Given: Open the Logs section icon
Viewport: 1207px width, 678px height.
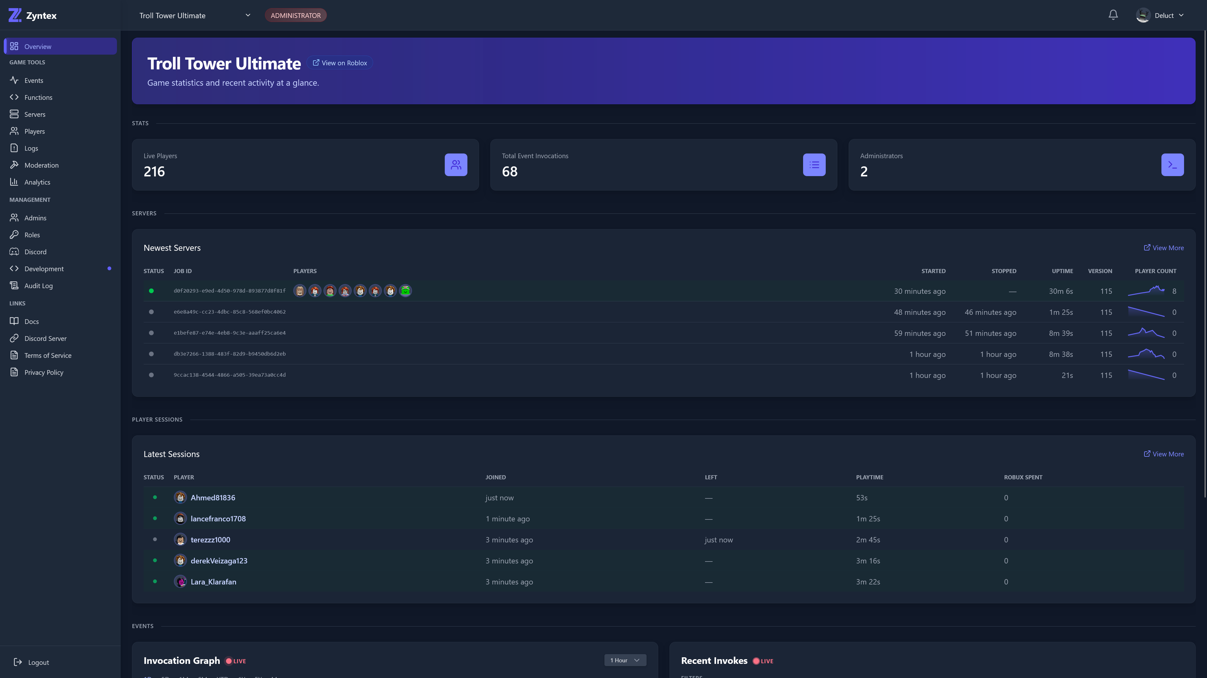Looking at the screenshot, I should [x=14, y=148].
